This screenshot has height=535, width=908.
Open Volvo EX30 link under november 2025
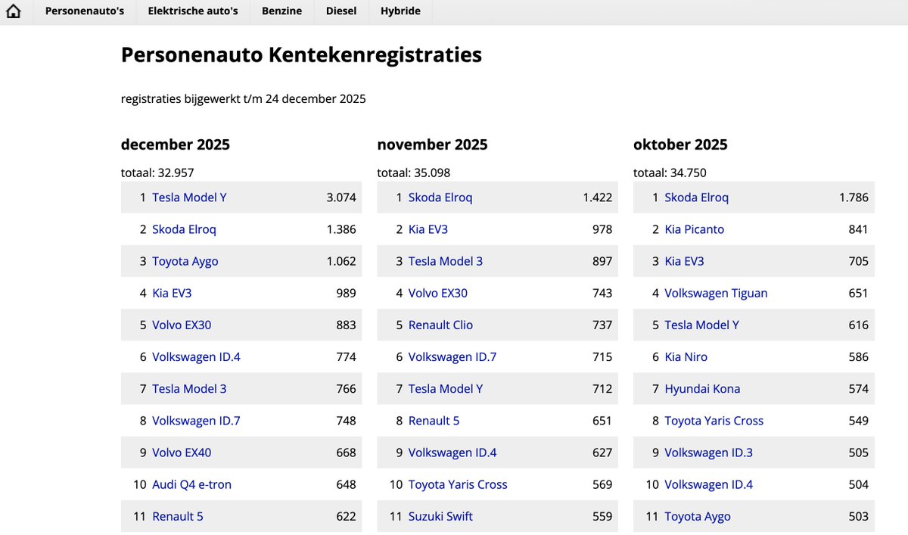pos(438,293)
